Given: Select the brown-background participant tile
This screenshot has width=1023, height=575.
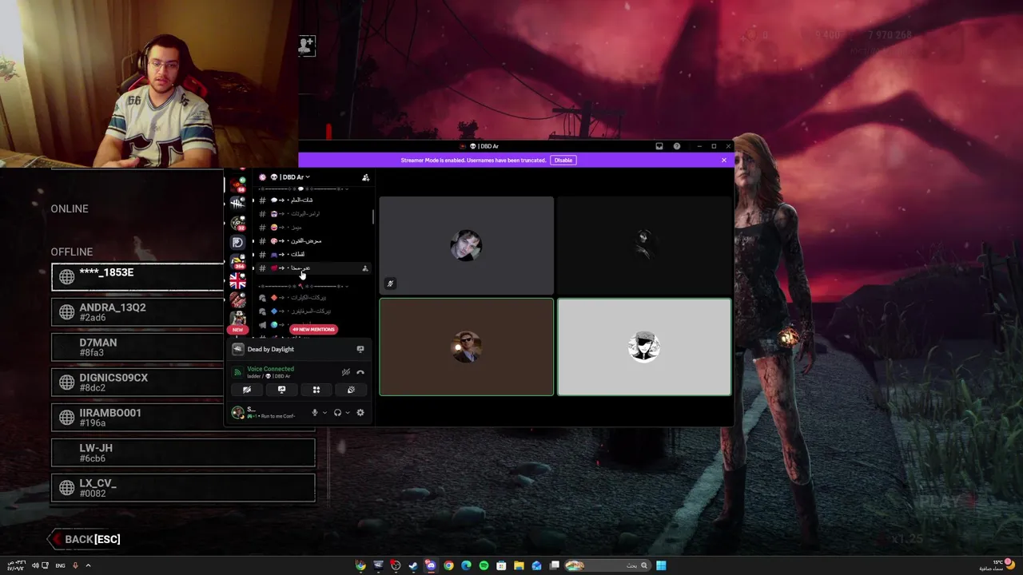Looking at the screenshot, I should point(466,347).
